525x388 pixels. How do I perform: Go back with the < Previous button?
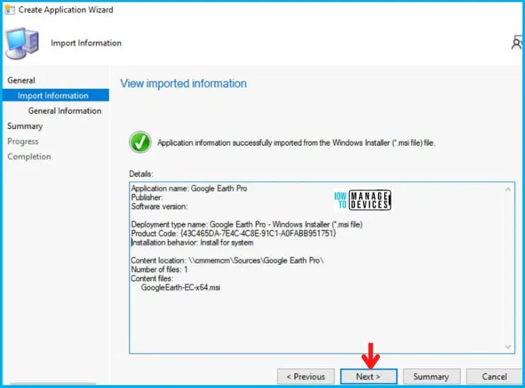(306, 377)
